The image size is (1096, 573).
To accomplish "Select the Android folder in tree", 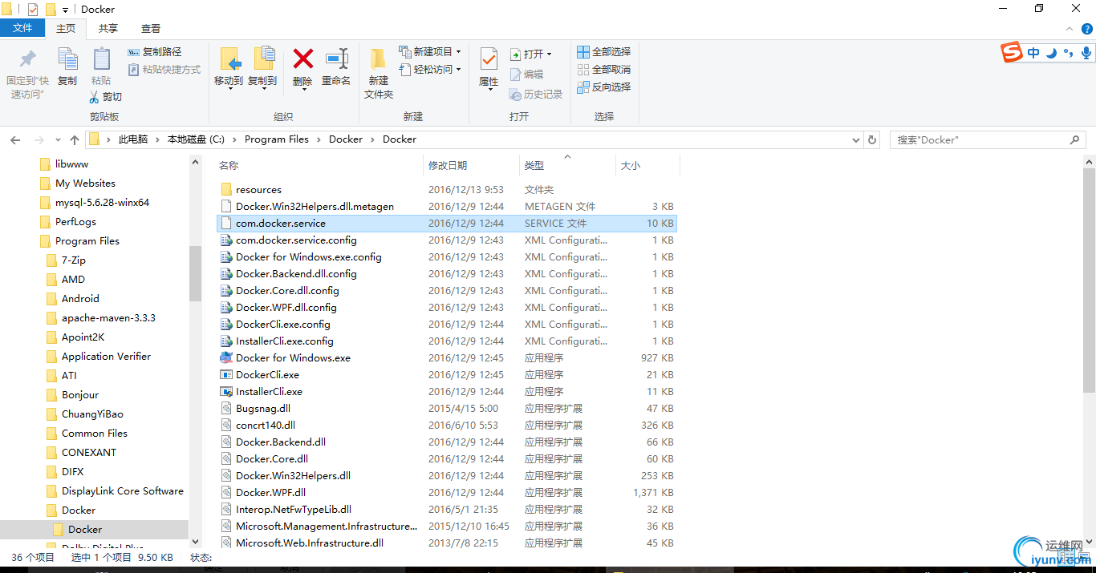I will point(80,299).
